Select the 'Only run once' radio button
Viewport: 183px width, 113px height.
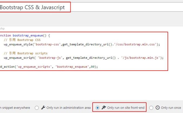coord(151,108)
